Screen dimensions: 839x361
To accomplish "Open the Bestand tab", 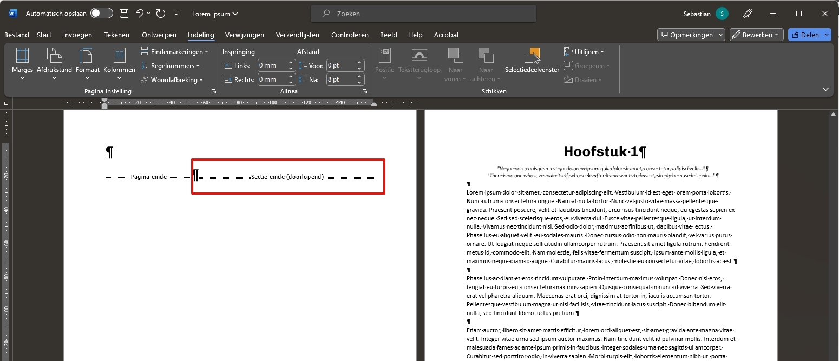I will click(x=17, y=35).
